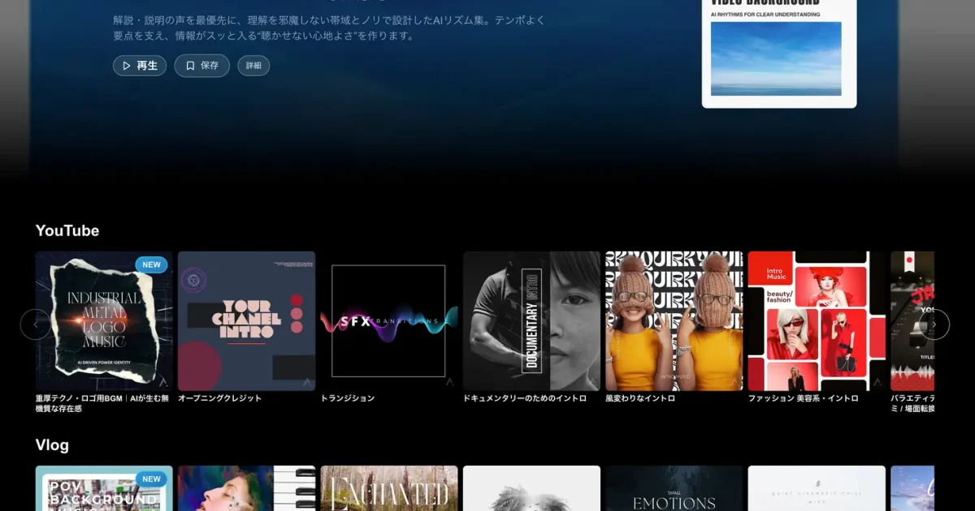Open the VIDEO BACKGROUND cover artwork

[778, 54]
